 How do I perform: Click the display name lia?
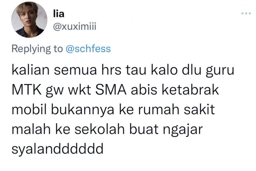[59, 14]
